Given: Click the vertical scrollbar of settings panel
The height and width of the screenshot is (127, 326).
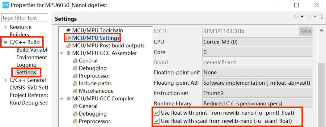Looking at the screenshot, I should [x=320, y=90].
